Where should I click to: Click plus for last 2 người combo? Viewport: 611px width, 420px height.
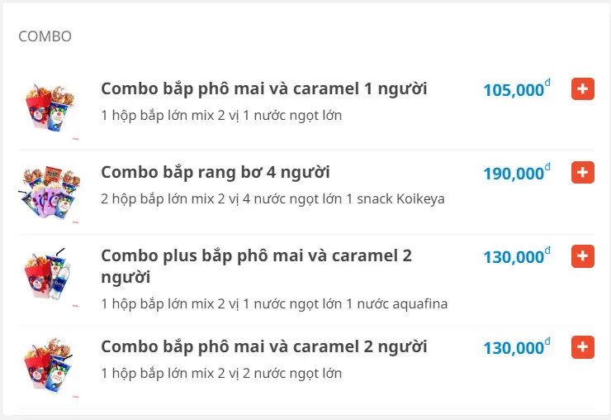point(582,347)
